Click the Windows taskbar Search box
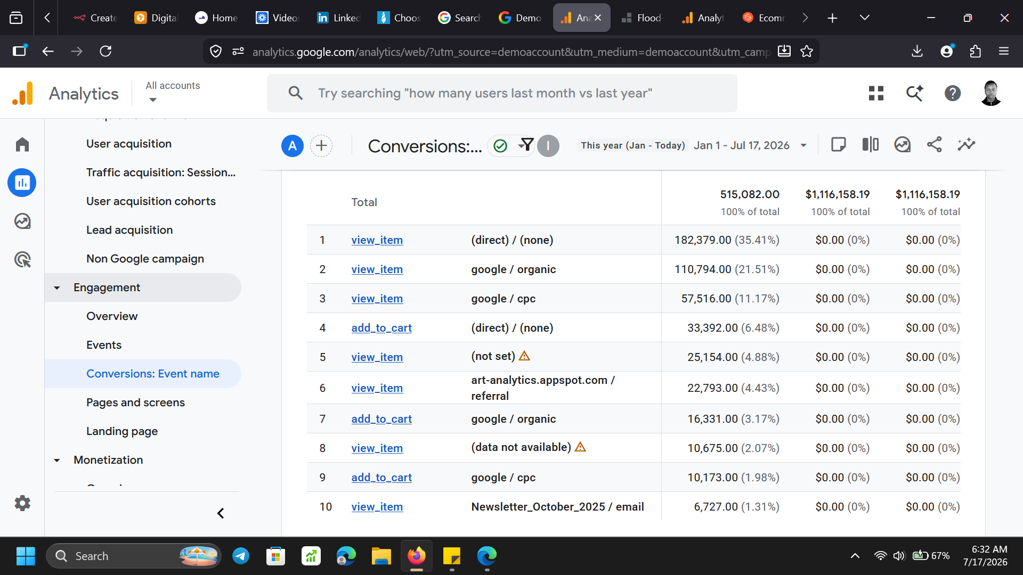Viewport: 1023px width, 575px height. [133, 556]
